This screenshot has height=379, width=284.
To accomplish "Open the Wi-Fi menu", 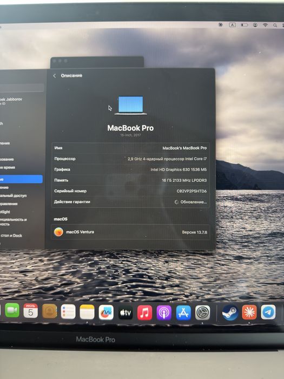I will 265,25.
